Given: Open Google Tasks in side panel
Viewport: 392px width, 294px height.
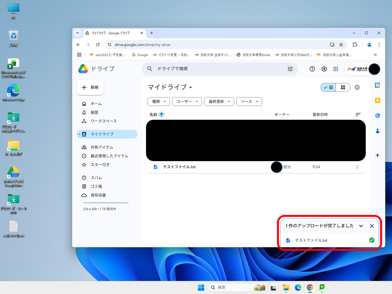Looking at the screenshot, I should (377, 116).
